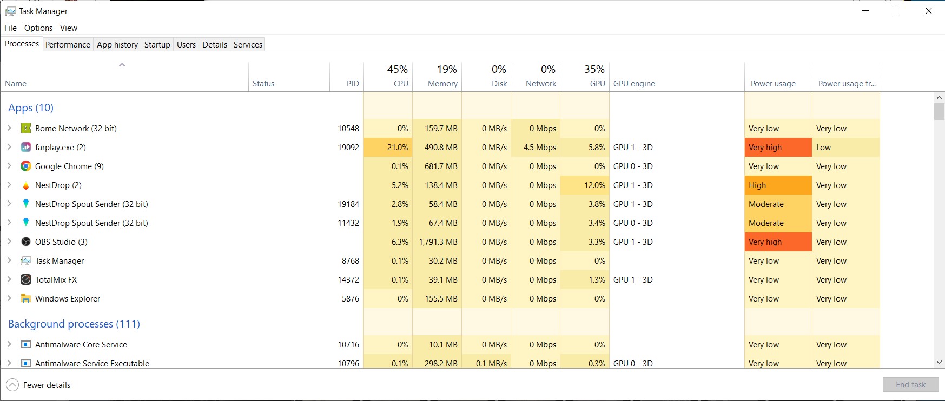Select the Processes tab

(x=22, y=44)
